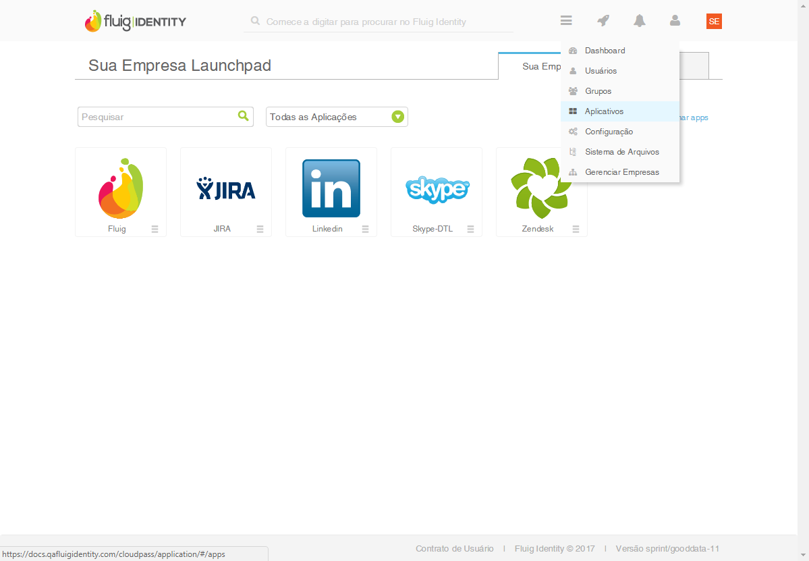
Task: Click the orange SE company badge
Action: (714, 21)
